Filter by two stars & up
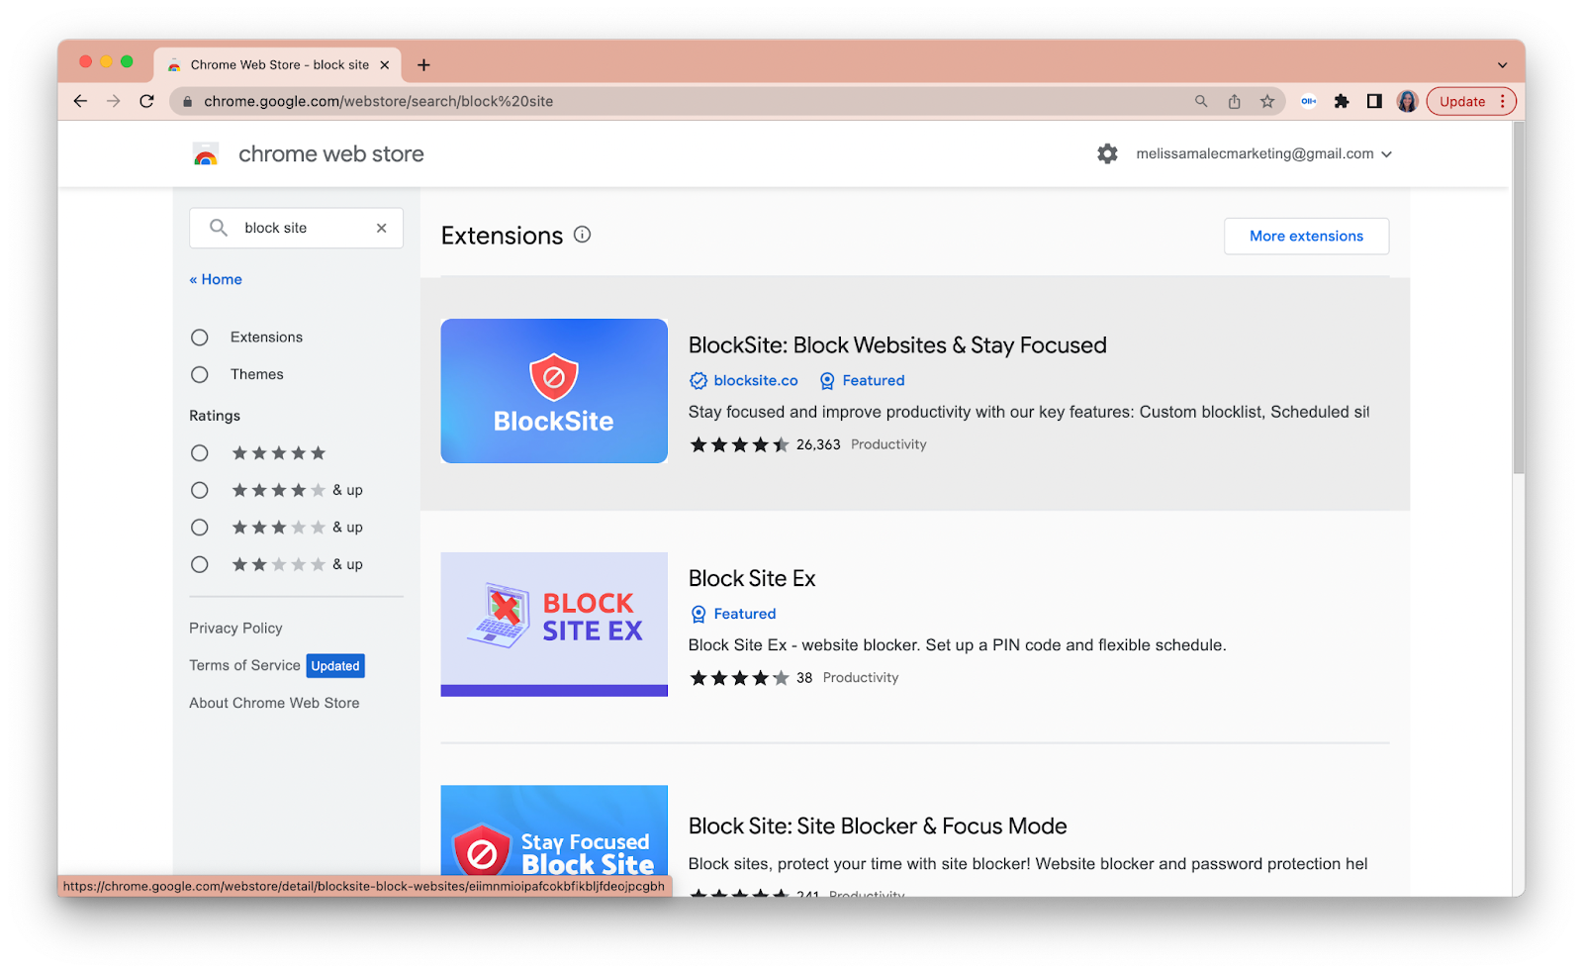This screenshot has height=973, width=1583. click(200, 564)
